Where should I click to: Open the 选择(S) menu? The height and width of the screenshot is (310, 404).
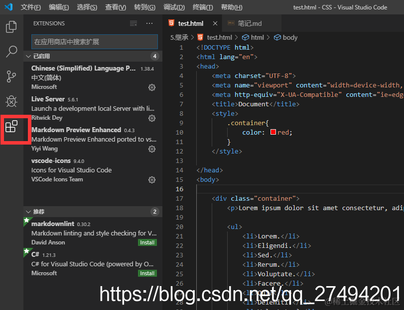coord(87,7)
